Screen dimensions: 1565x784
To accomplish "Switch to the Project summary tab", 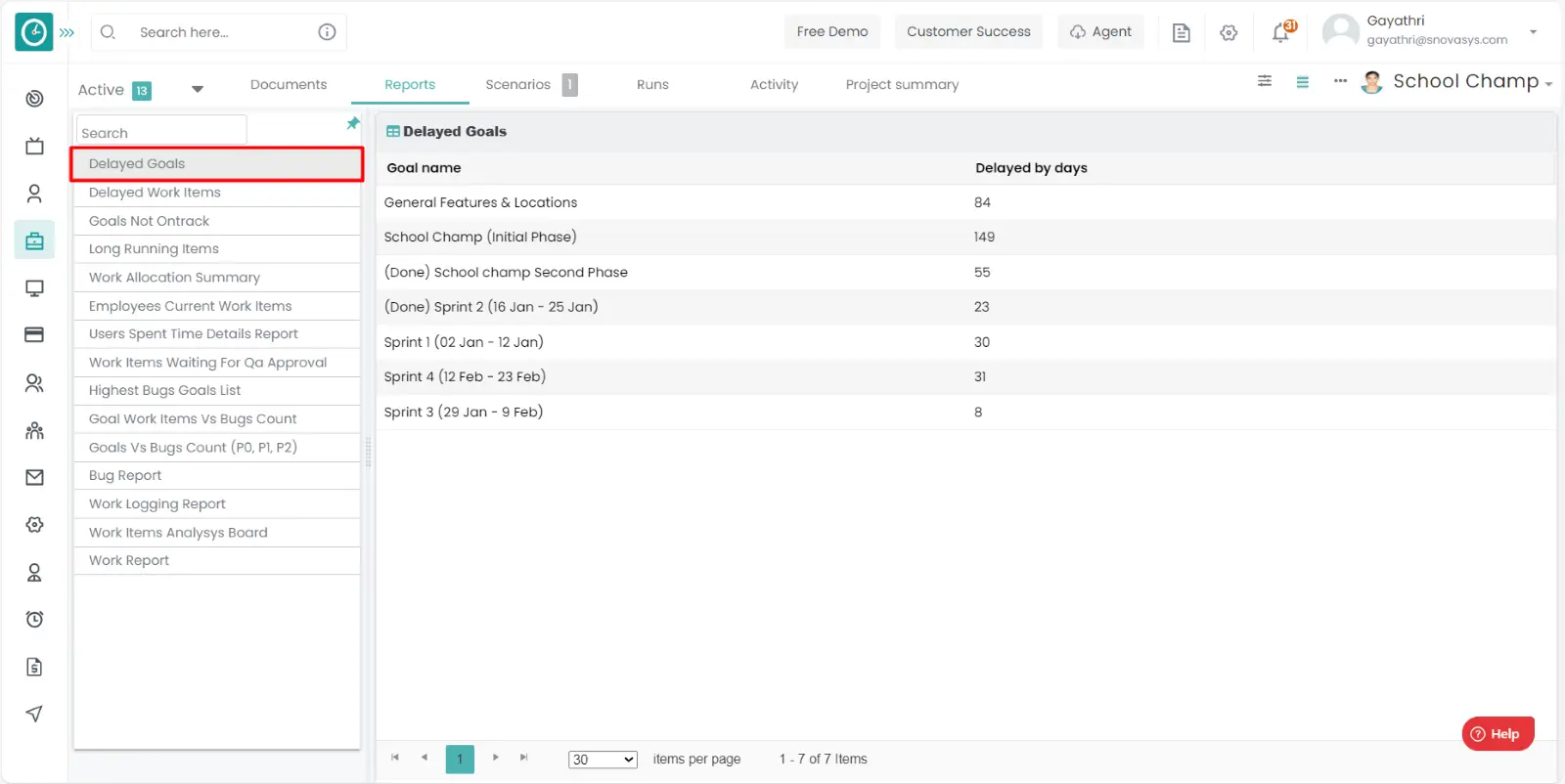I will point(902,85).
